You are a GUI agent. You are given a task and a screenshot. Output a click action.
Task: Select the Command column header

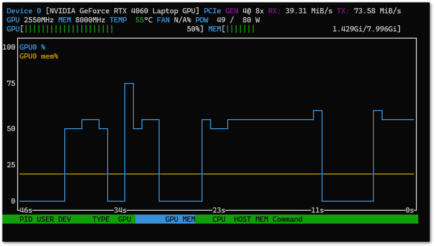[287, 219]
